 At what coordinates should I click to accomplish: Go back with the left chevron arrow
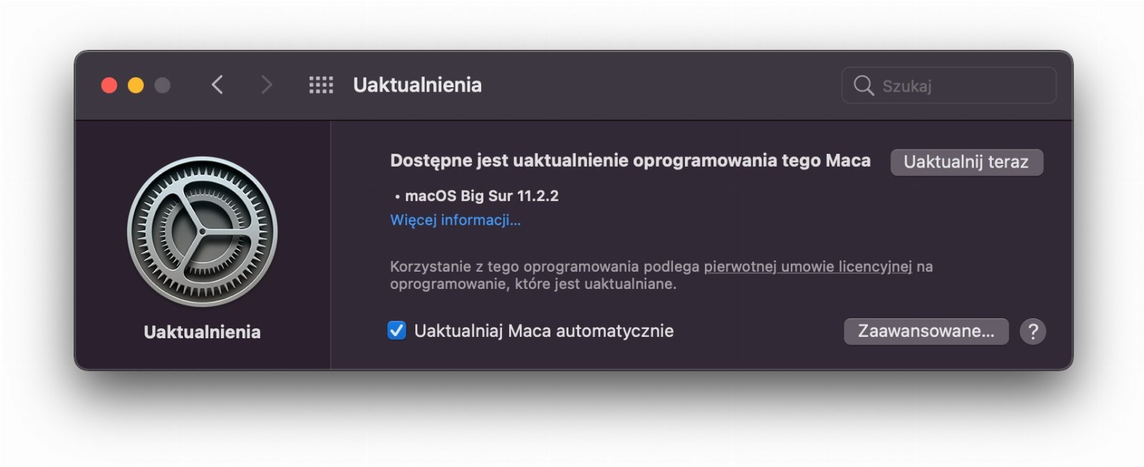point(217,85)
